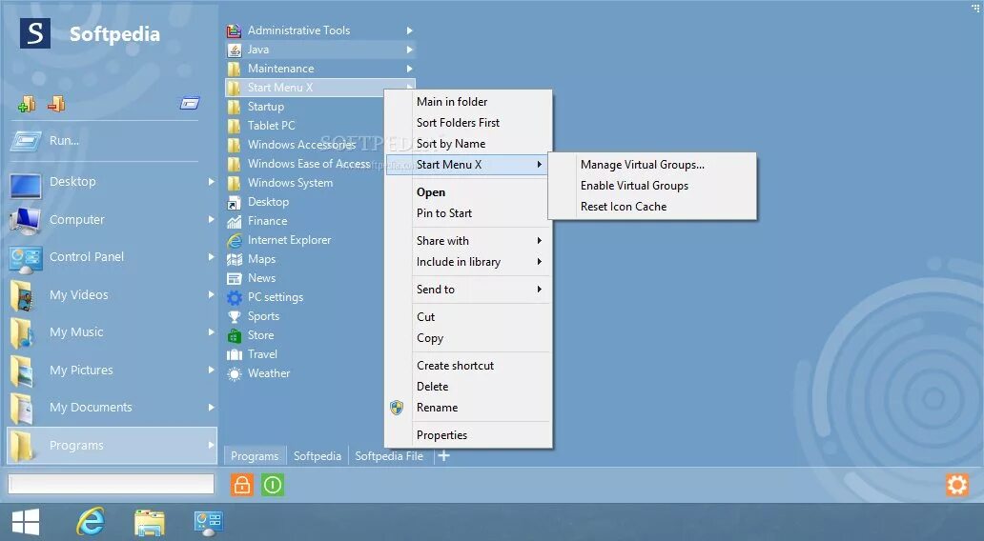Click the green power button
The height and width of the screenshot is (541, 984).
pos(273,485)
